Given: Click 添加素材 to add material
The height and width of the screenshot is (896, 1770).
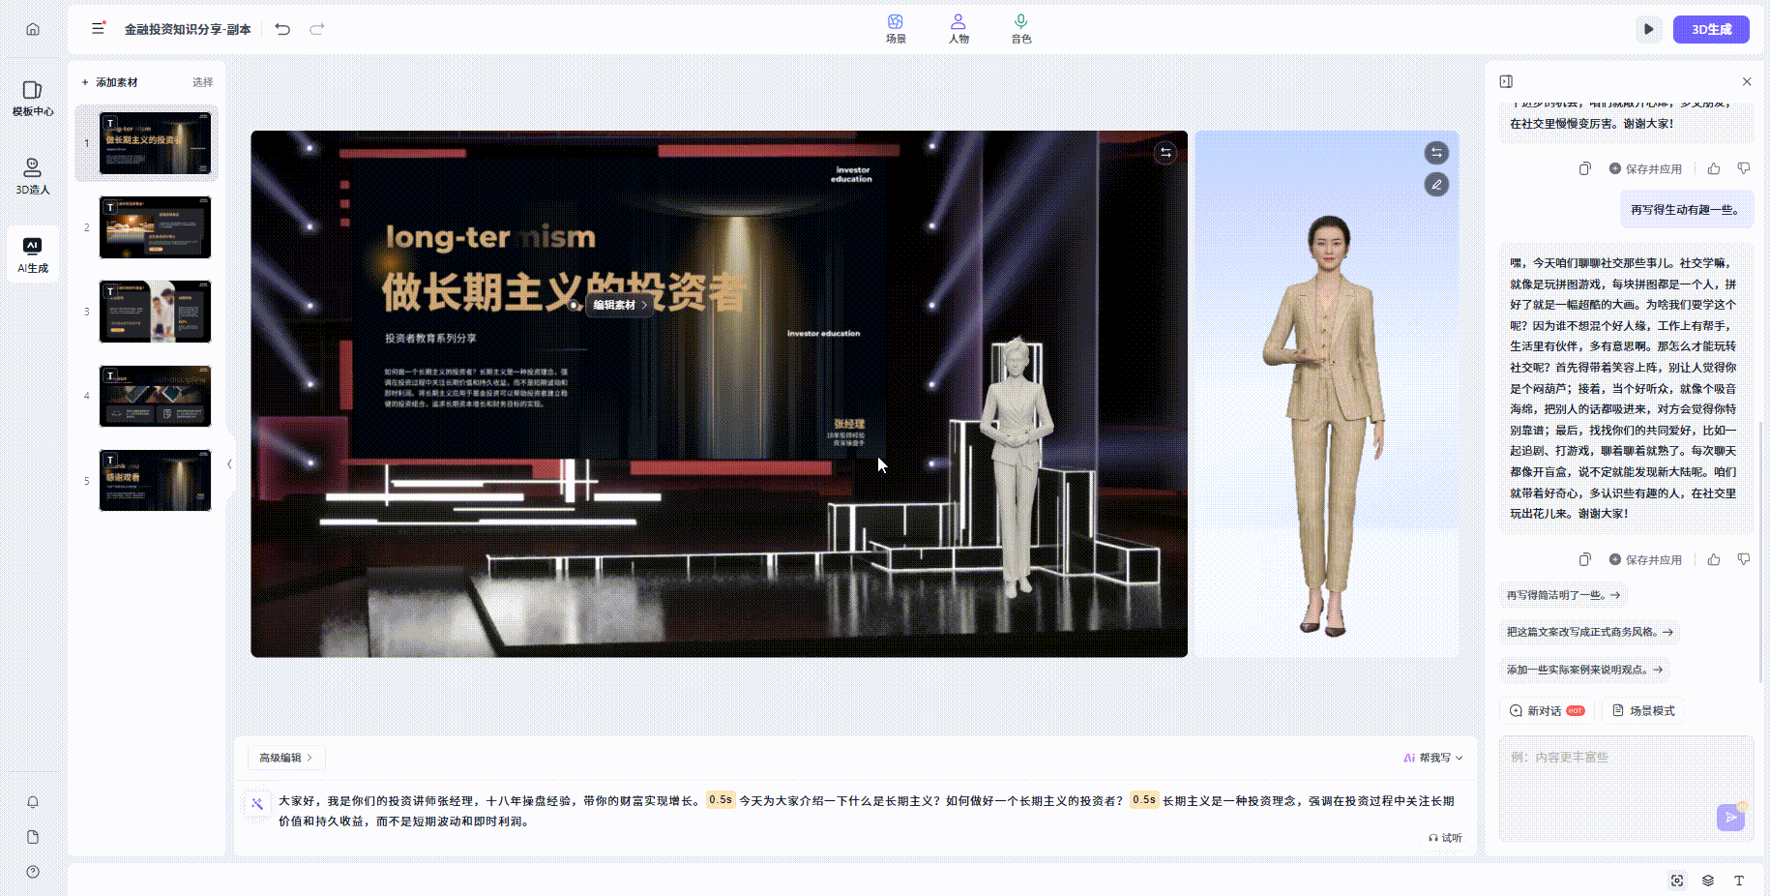Looking at the screenshot, I should click(109, 82).
